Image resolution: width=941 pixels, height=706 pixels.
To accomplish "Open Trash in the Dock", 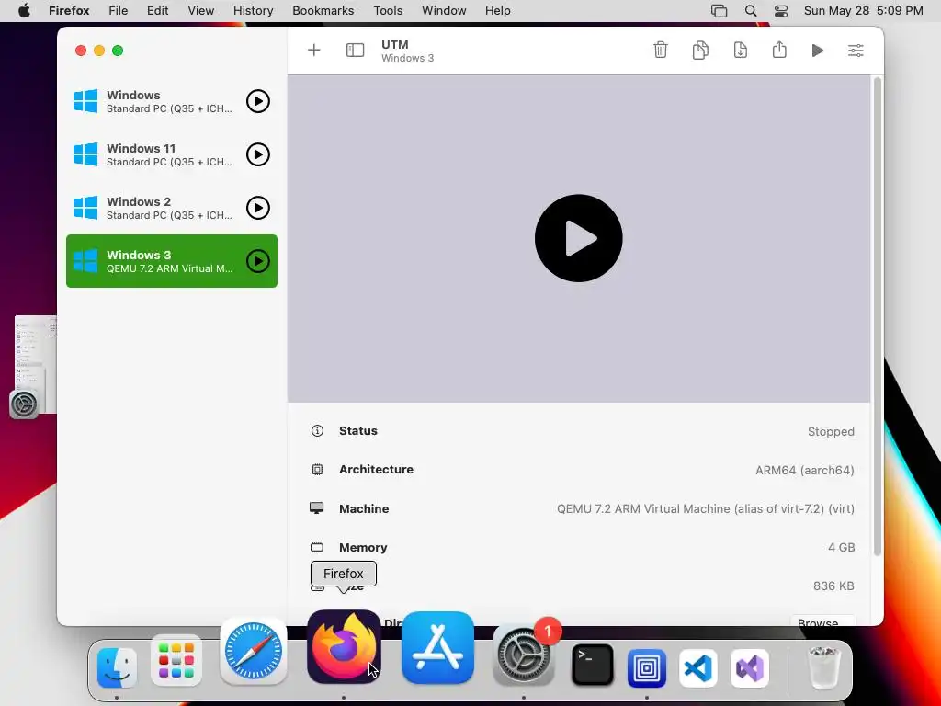I will tap(824, 667).
